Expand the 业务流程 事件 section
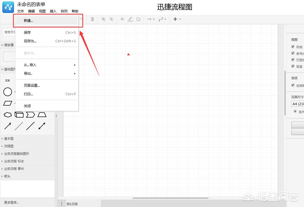Viewport: 304px width, 207px height. pyautogui.click(x=28, y=169)
